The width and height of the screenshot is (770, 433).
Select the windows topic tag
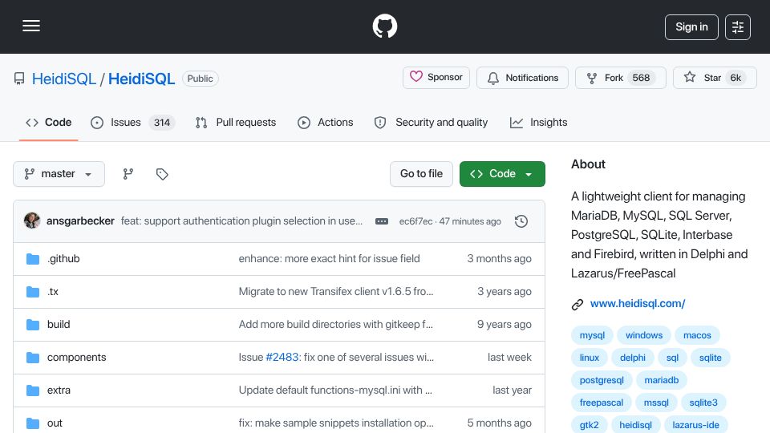(x=644, y=335)
